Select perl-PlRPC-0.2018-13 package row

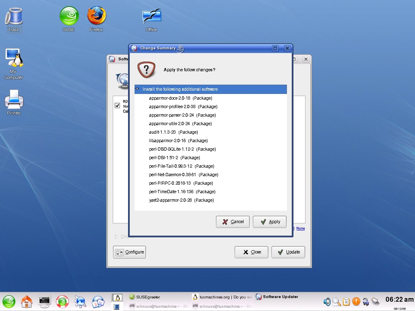tap(210, 183)
